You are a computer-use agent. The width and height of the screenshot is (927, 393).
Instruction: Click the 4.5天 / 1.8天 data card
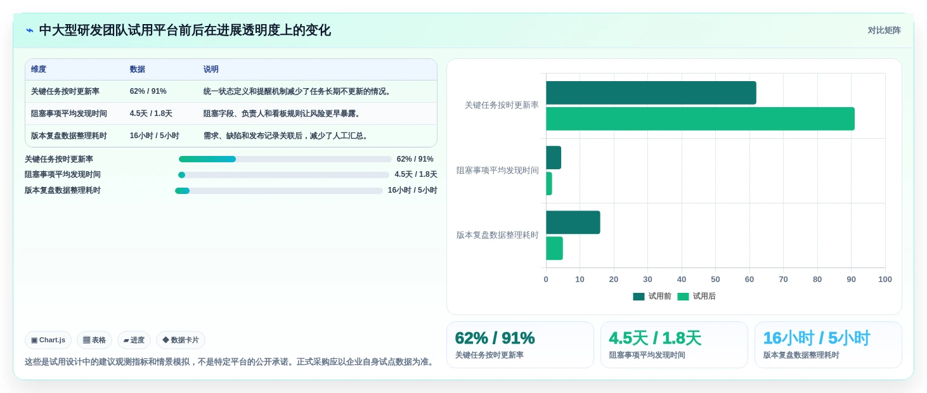click(x=674, y=345)
